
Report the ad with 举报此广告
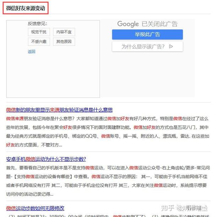tap(147, 34)
